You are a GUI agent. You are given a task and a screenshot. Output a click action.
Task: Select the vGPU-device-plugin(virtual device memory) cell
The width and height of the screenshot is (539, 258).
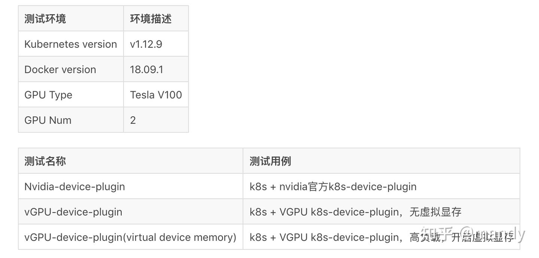pyautogui.click(x=130, y=237)
